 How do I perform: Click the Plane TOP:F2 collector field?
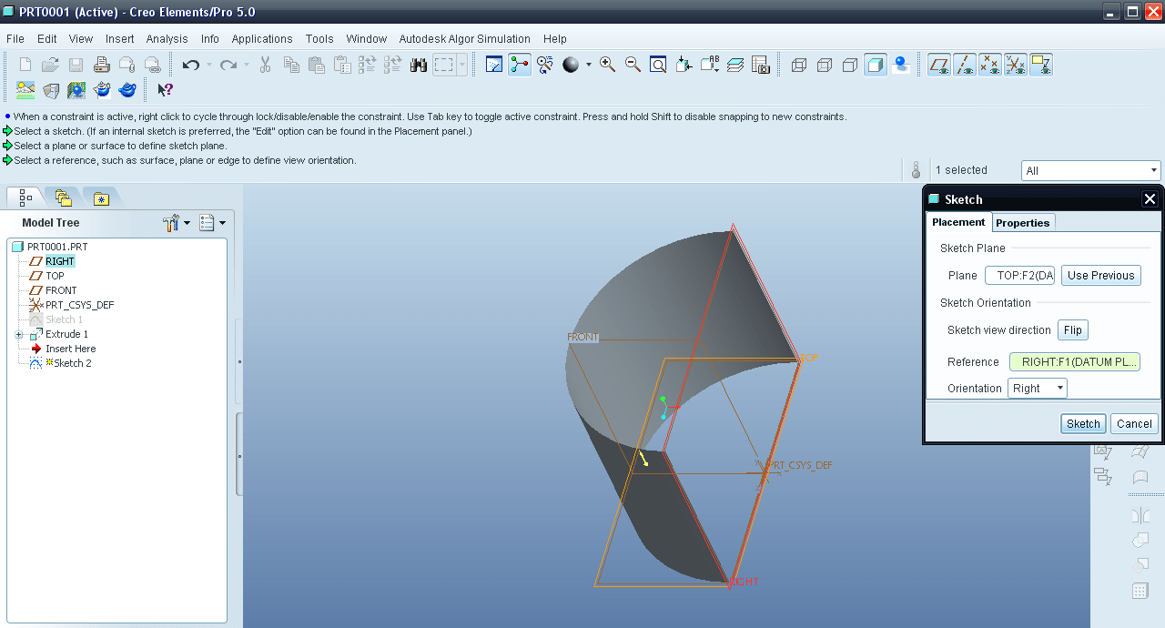[1019, 276]
